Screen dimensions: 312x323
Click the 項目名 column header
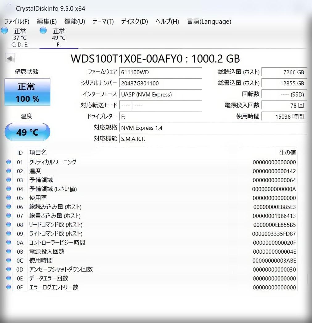click(x=38, y=153)
